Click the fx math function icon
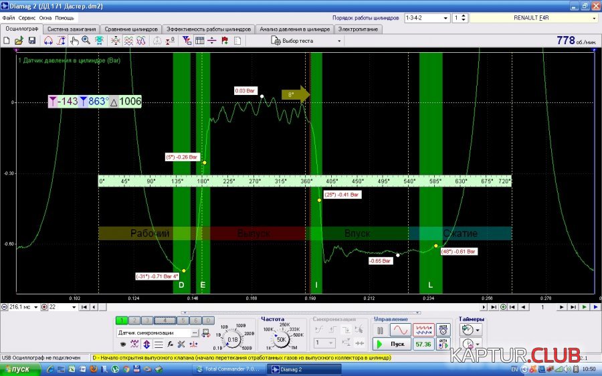 tap(170, 344)
